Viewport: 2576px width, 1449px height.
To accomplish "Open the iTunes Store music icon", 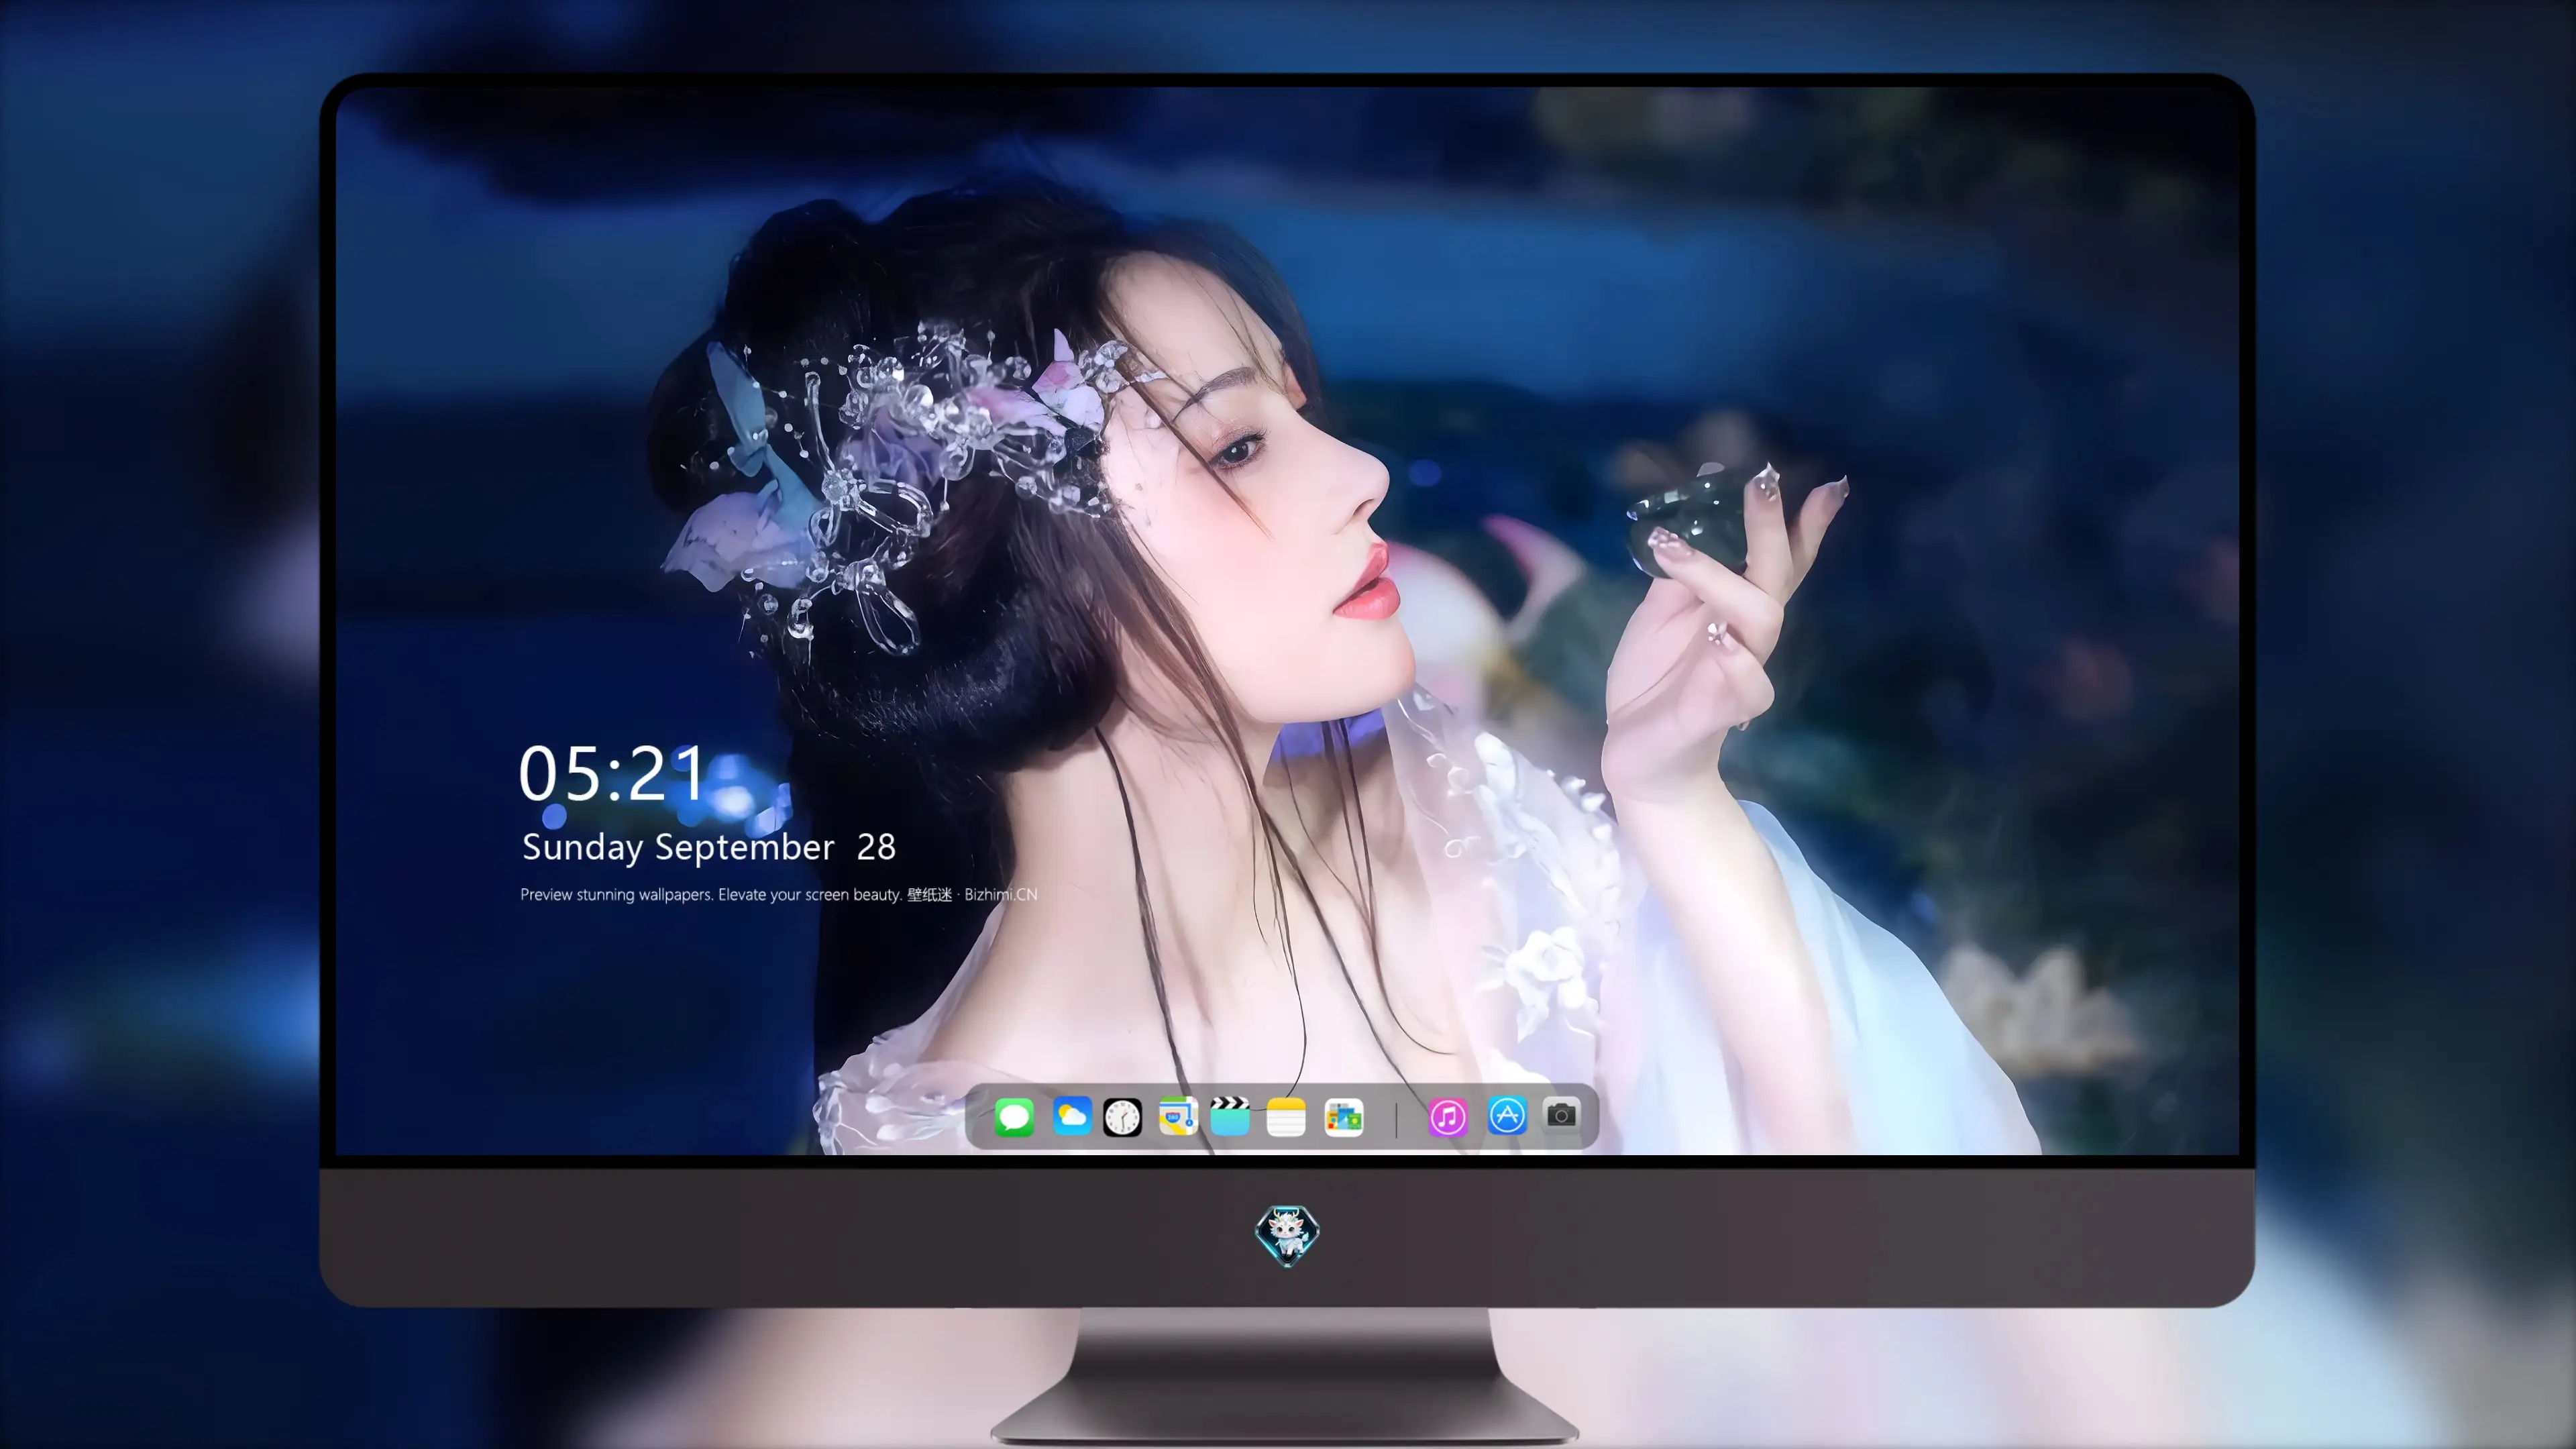I will tap(1448, 1117).
